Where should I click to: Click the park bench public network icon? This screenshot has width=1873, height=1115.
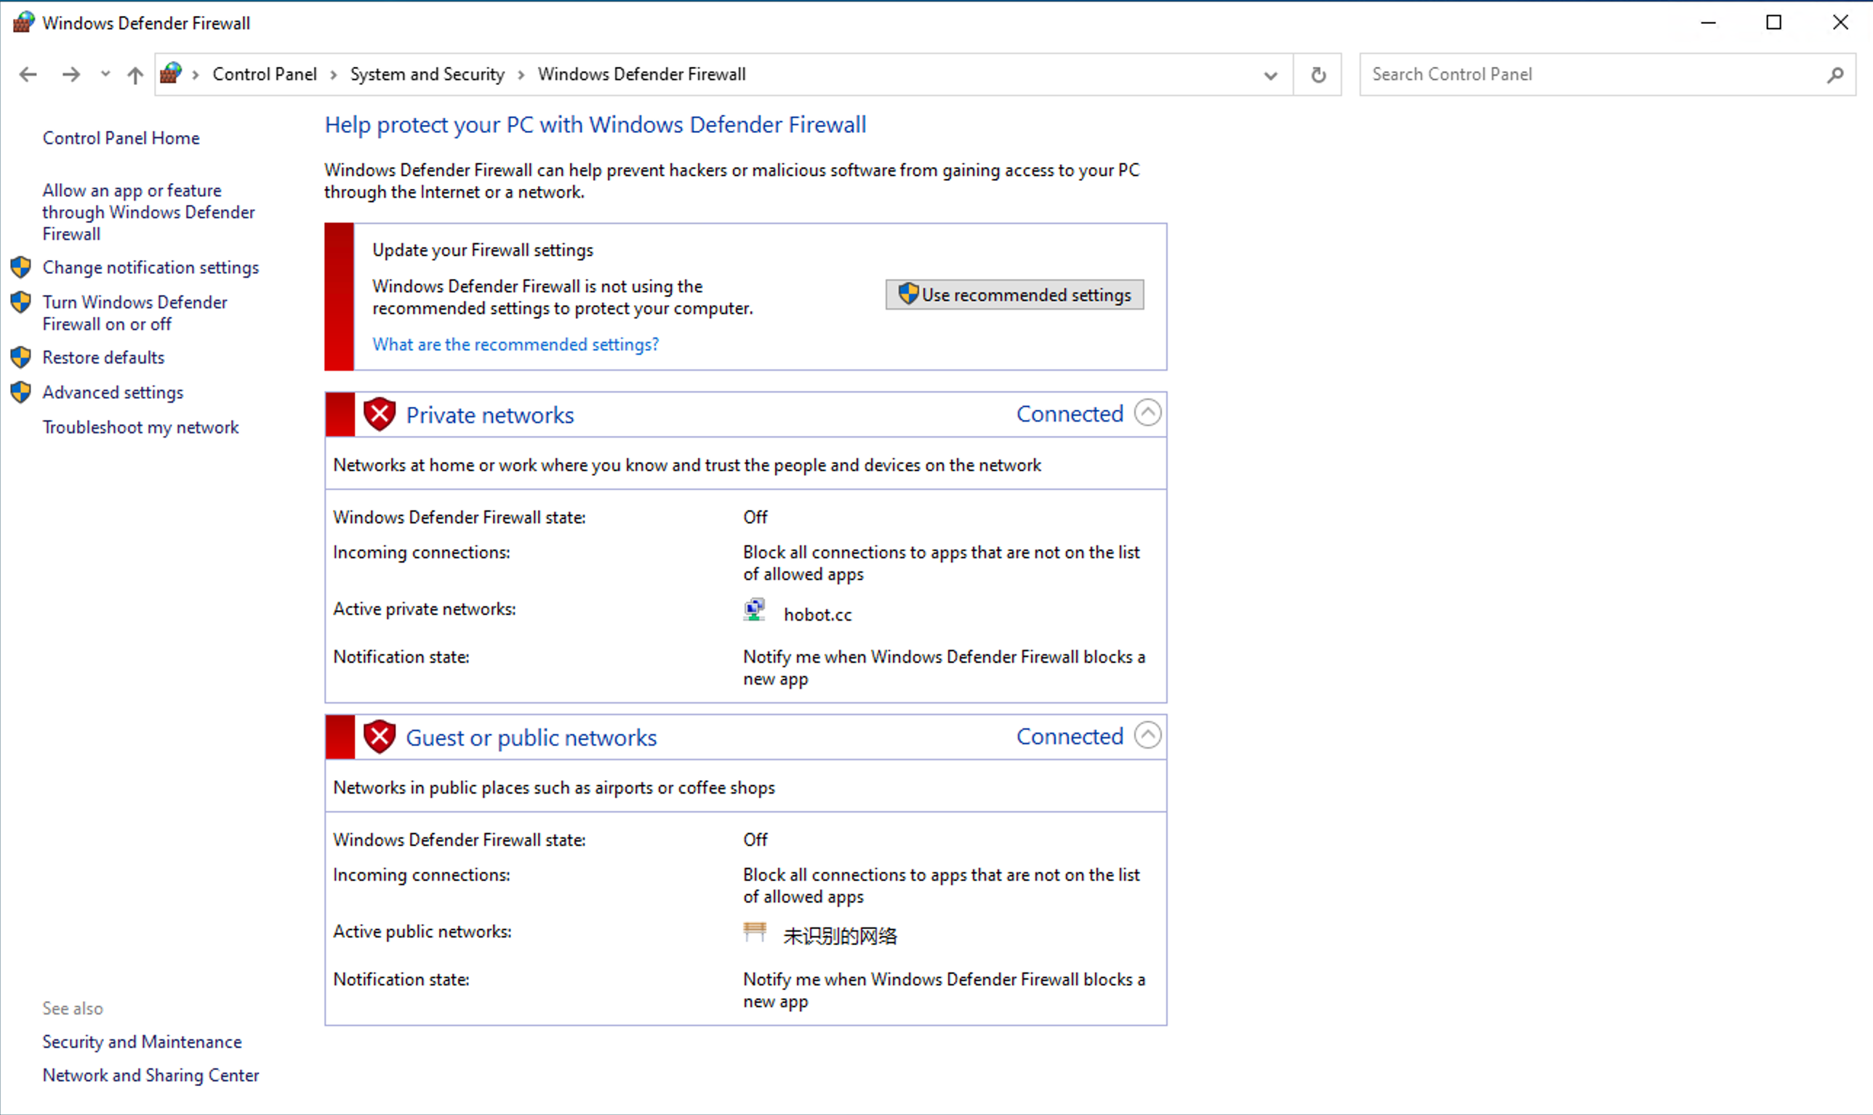(755, 932)
